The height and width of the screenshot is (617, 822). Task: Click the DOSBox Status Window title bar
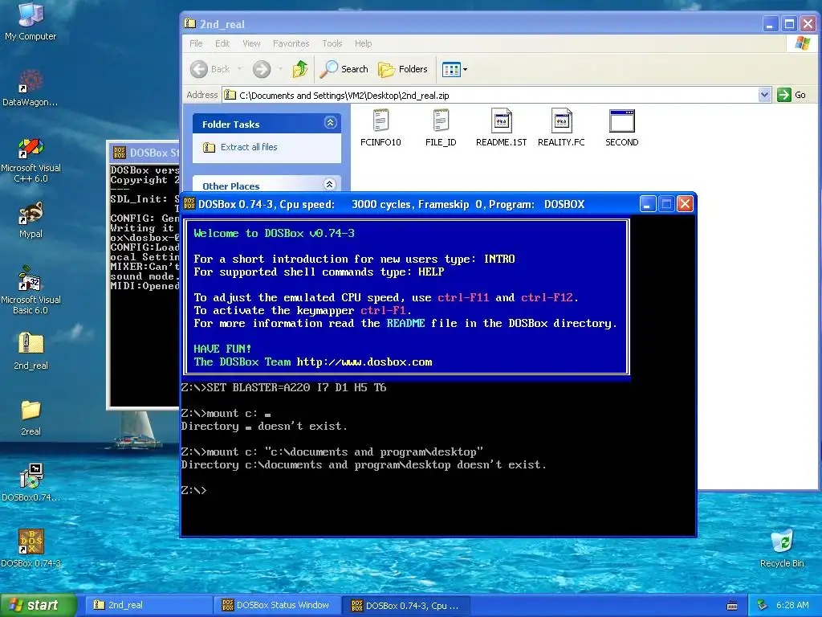pyautogui.click(x=144, y=153)
